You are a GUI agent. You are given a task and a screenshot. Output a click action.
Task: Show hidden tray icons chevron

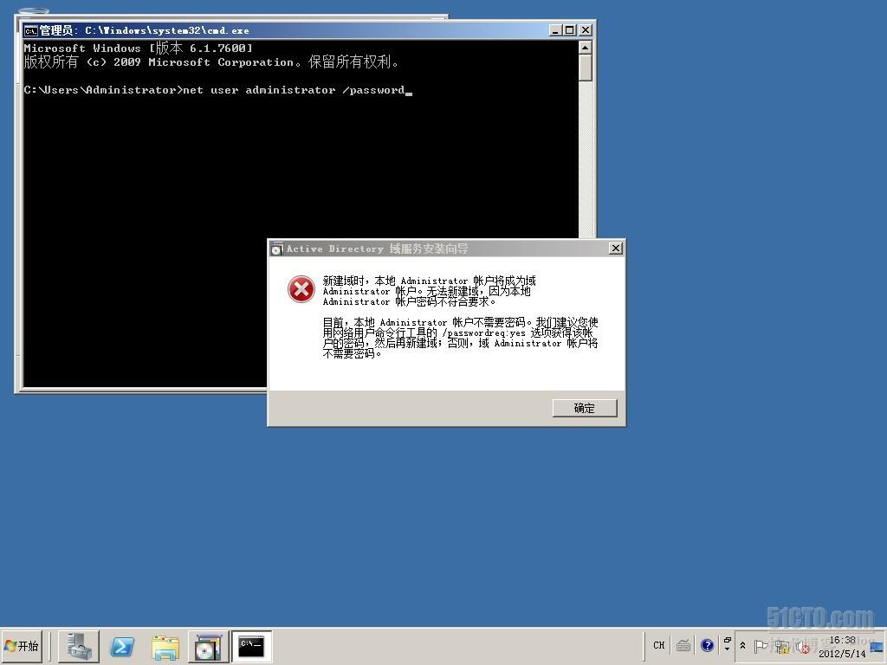742,645
